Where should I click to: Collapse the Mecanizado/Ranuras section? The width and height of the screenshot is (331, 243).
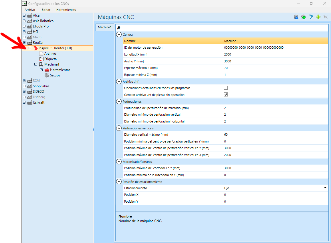119,162
